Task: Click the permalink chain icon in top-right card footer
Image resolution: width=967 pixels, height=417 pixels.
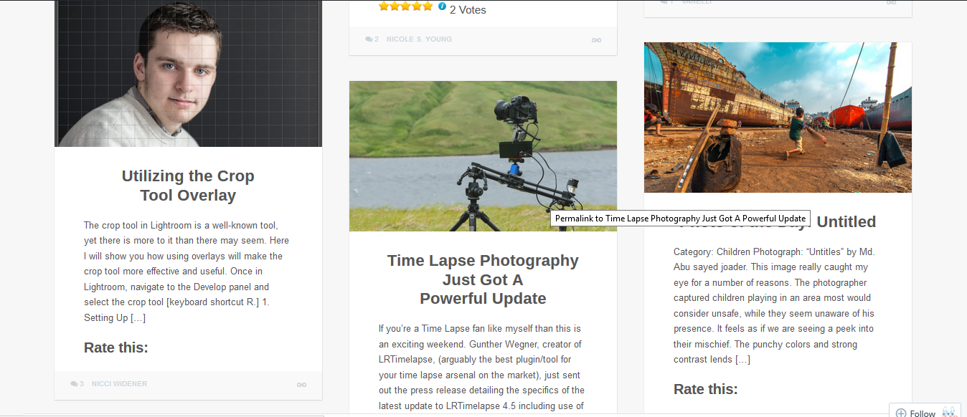Action: pyautogui.click(x=891, y=3)
